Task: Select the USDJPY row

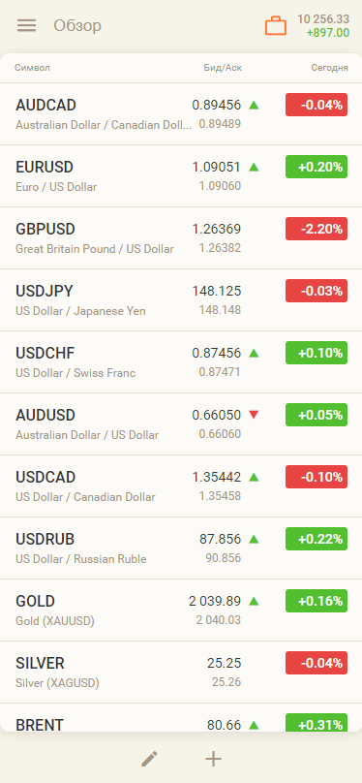Action: click(181, 300)
